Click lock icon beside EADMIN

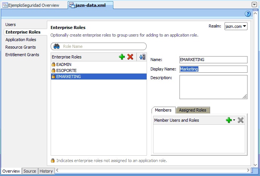click(x=53, y=64)
